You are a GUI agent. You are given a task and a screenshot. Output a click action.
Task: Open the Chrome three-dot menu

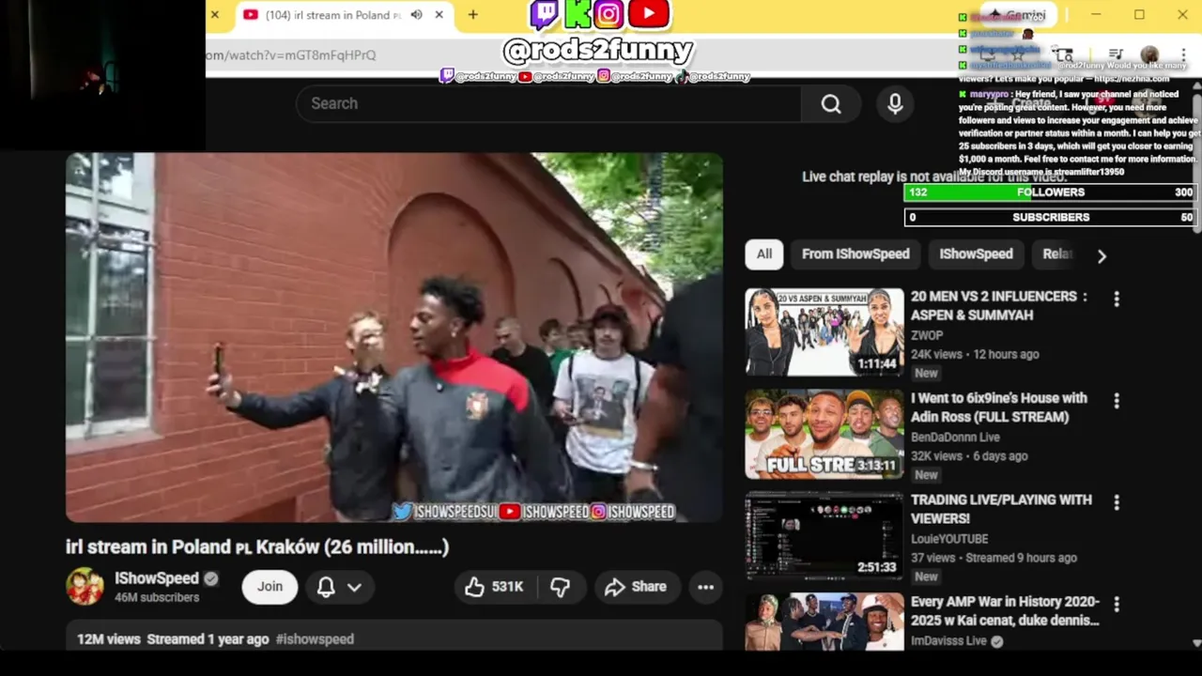[x=1182, y=54]
